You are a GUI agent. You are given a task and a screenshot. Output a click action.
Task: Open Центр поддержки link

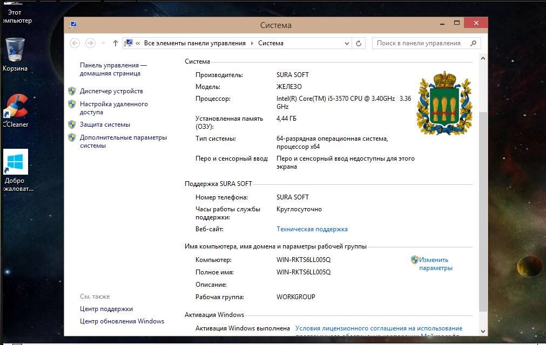[106, 309]
